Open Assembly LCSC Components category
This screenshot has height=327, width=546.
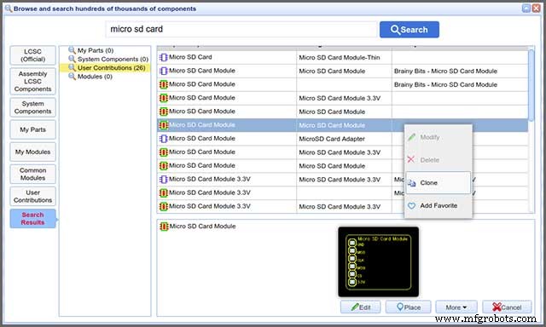(32, 81)
